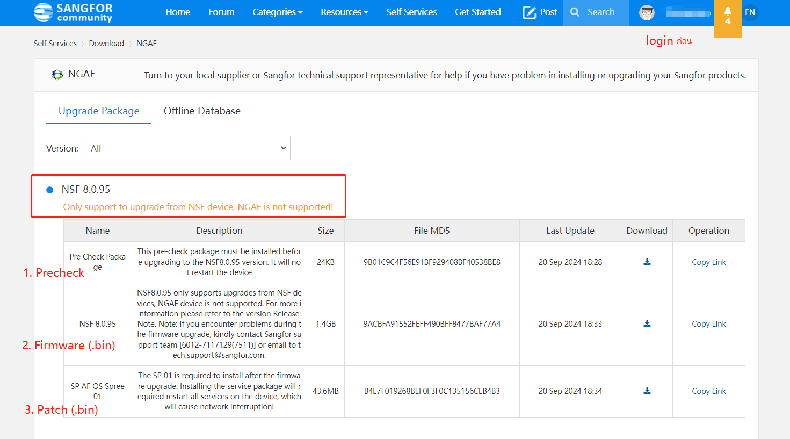Copy link for Pre Check Package
This screenshot has height=439, width=790.
tap(709, 262)
